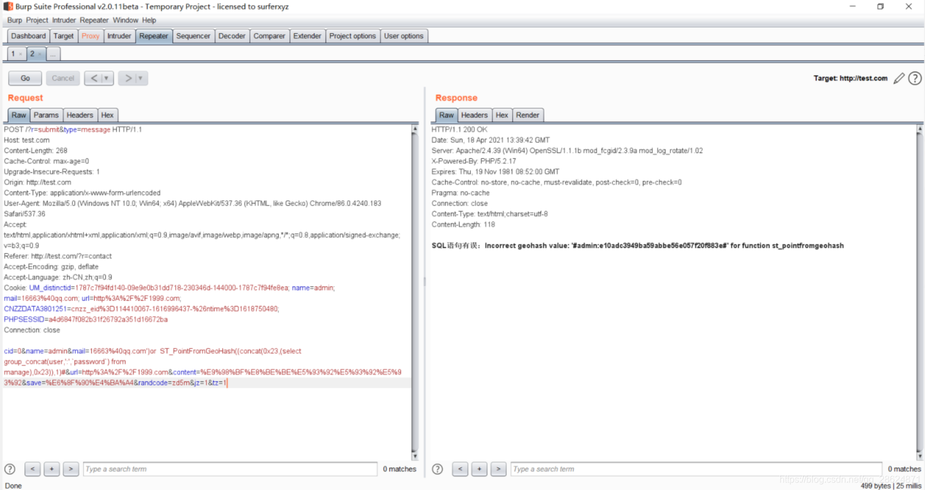Add new Repeater tab with ellipsis
Viewport: 925px width, 490px height.
pos(53,54)
